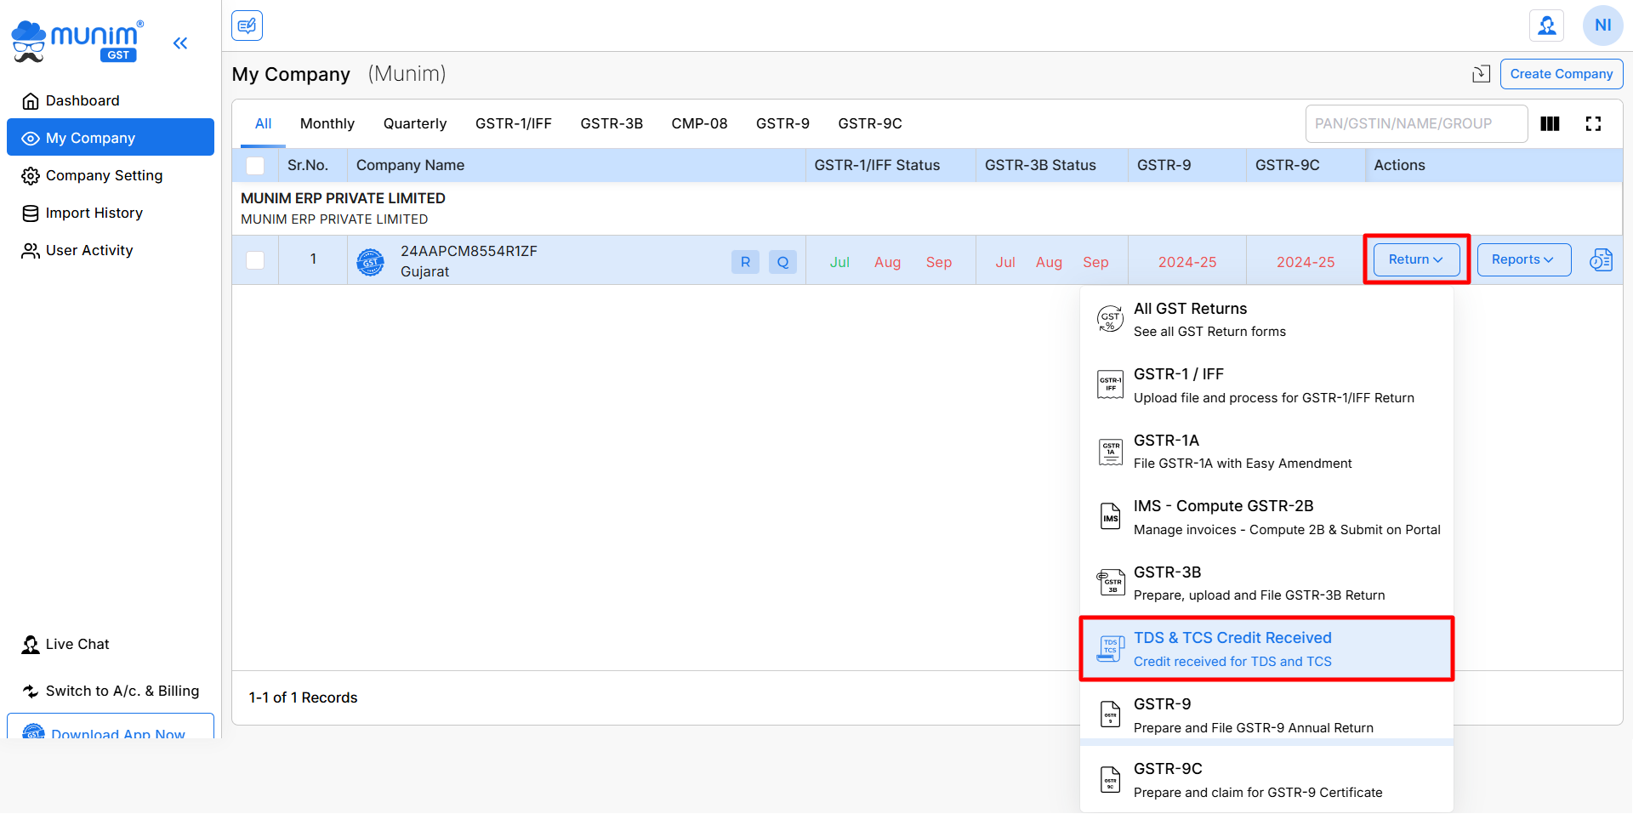The image size is (1633, 814).
Task: Choose GSTR-3B menu entry
Action: 1266,583
